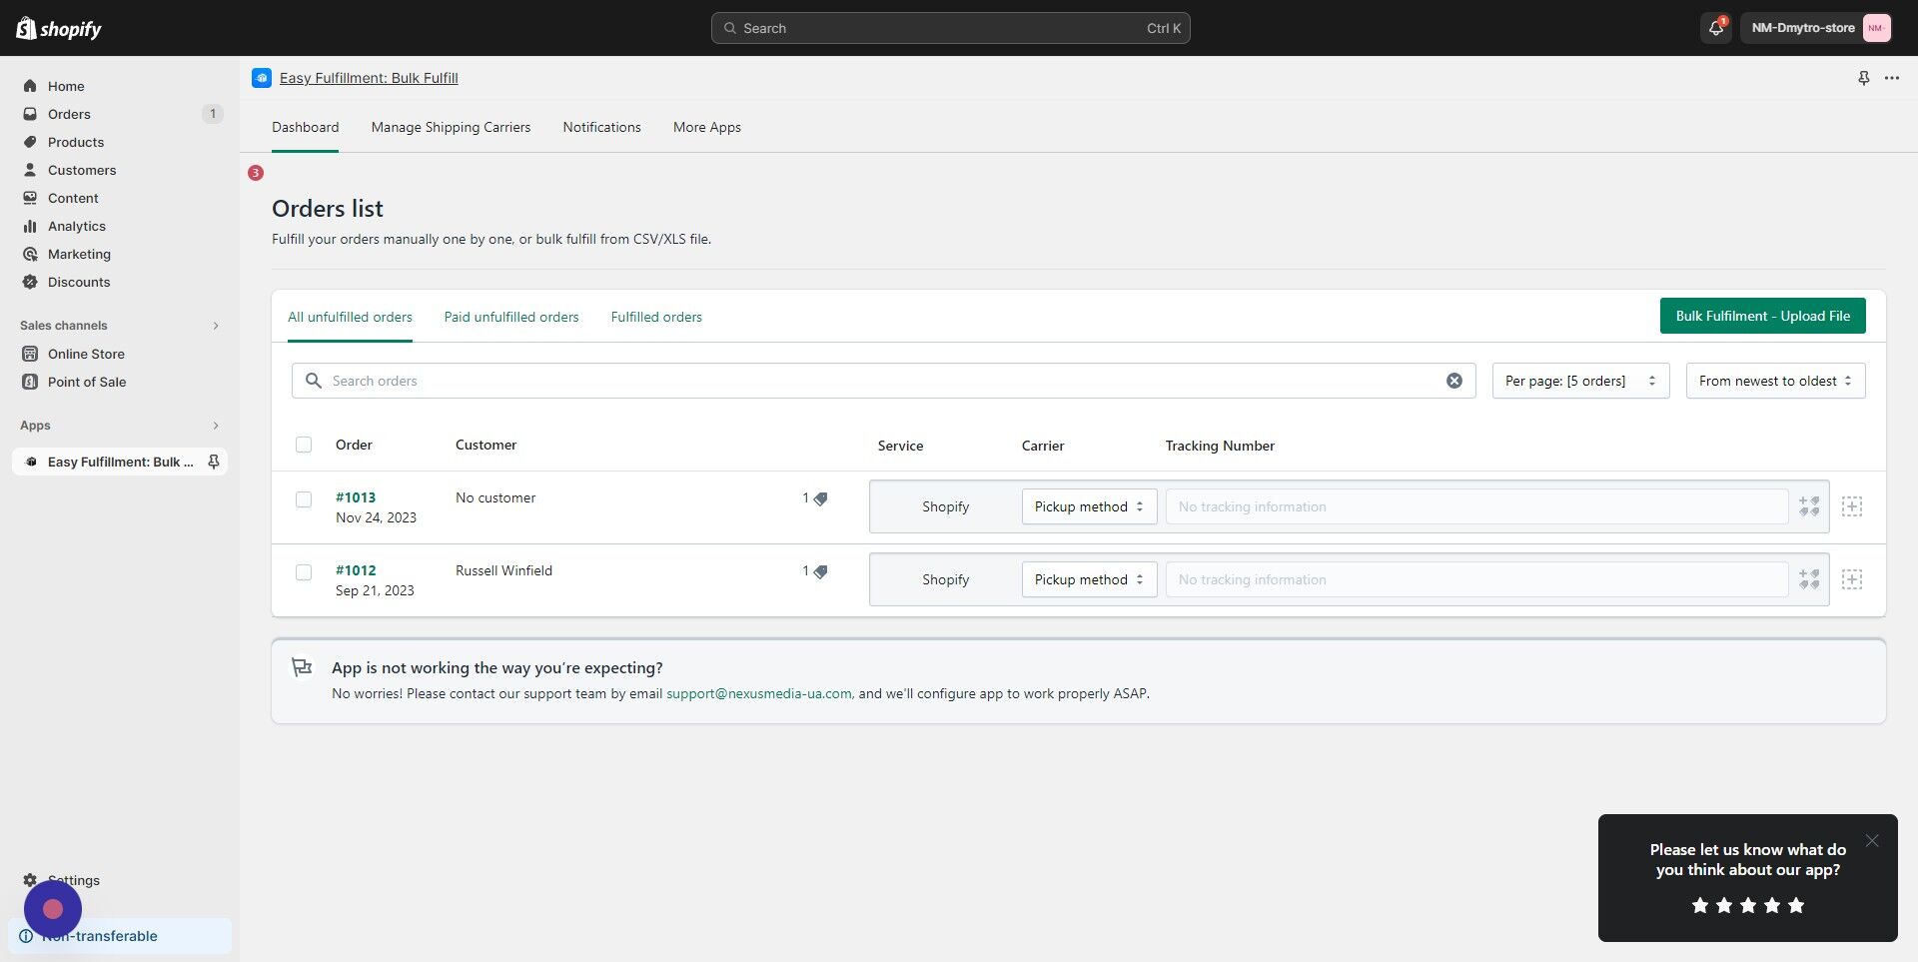
Task: Open the notification bell
Action: 1714,28
